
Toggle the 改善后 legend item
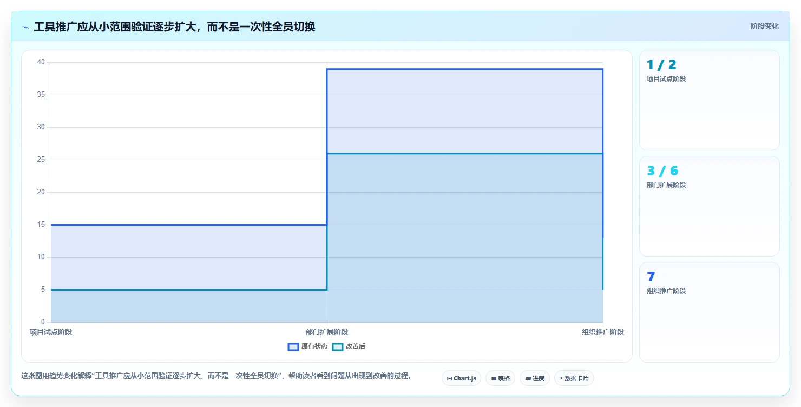(349, 346)
